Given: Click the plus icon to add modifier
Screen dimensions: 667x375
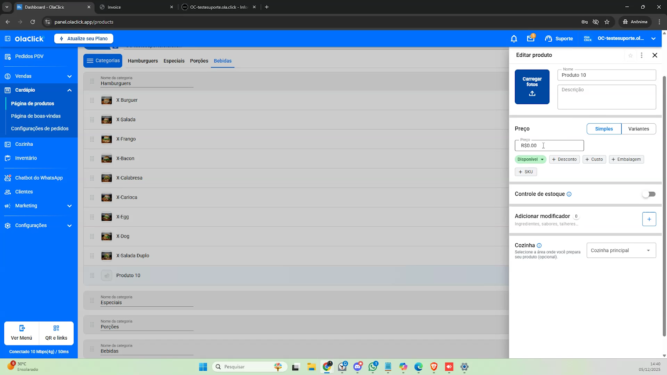Looking at the screenshot, I should click(649, 219).
